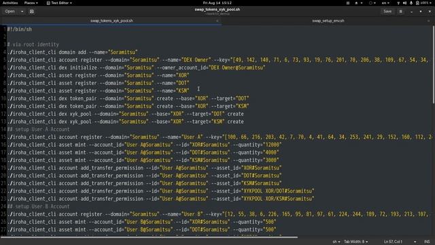Click the circular tray icon in top panel
435x245 pixels.
point(370,3)
